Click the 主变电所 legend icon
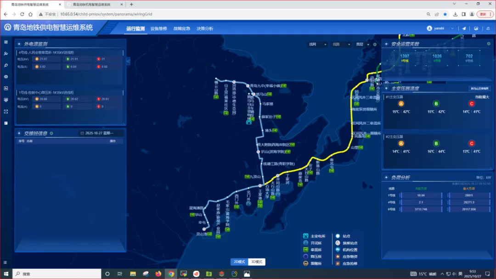Viewport: 496px width, 279px height. [306, 236]
